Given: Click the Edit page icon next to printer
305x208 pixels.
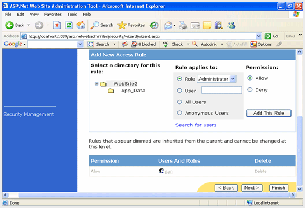Looking at the screenshot, I should click(195, 25).
